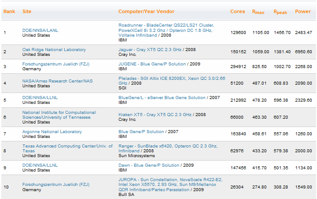This screenshot has width=317, height=199.
Task: Select the cores value 62976
Action: click(237, 151)
